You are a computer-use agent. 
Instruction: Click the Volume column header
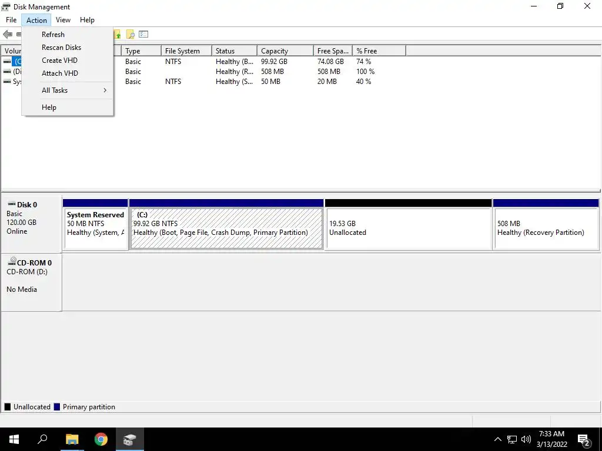pos(12,51)
